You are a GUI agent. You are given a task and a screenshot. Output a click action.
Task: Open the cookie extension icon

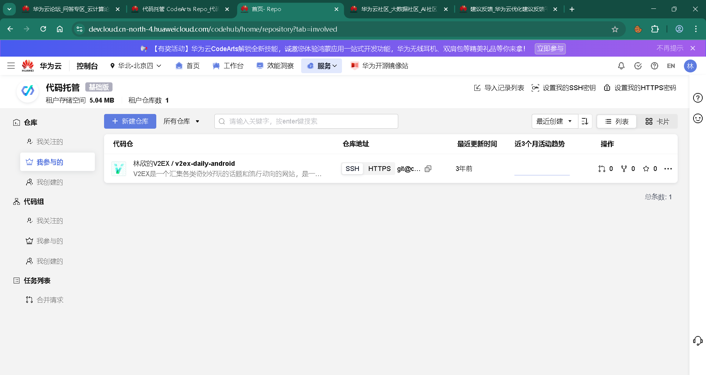(x=638, y=29)
